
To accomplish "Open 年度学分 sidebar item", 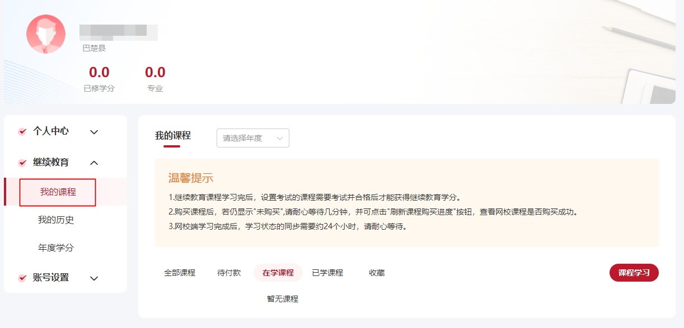I will pos(56,248).
